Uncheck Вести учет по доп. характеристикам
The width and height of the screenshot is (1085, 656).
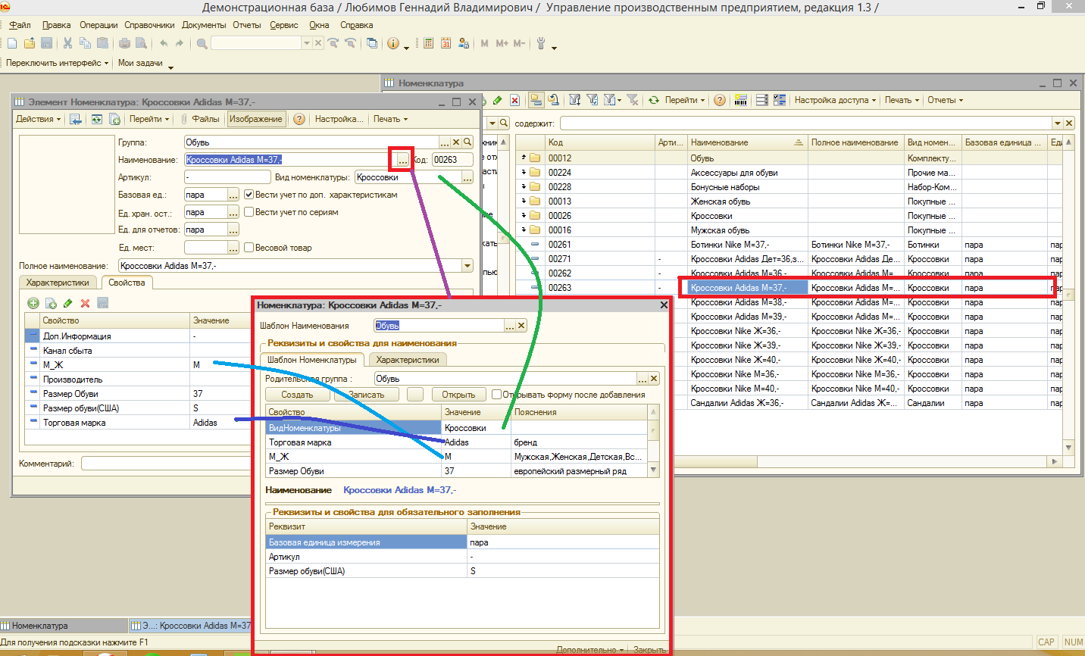[249, 195]
